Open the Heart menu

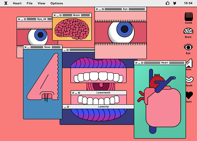tap(17, 3)
